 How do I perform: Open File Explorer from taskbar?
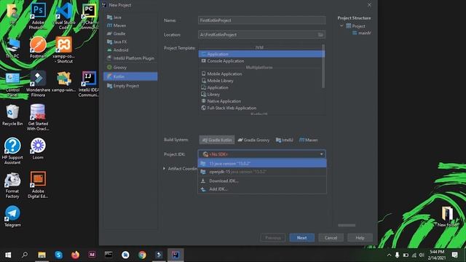click(x=42, y=255)
